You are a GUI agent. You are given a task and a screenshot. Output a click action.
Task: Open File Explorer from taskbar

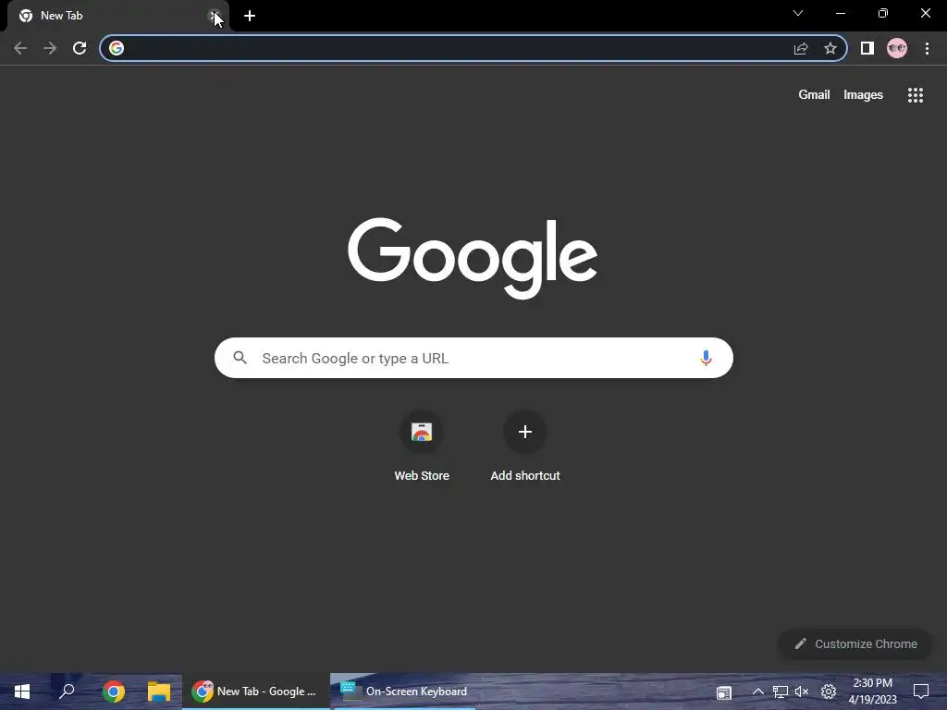coord(159,692)
